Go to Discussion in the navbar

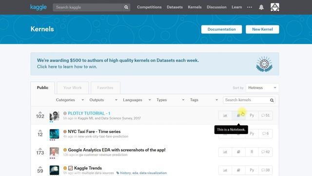pyautogui.click(x=216, y=7)
